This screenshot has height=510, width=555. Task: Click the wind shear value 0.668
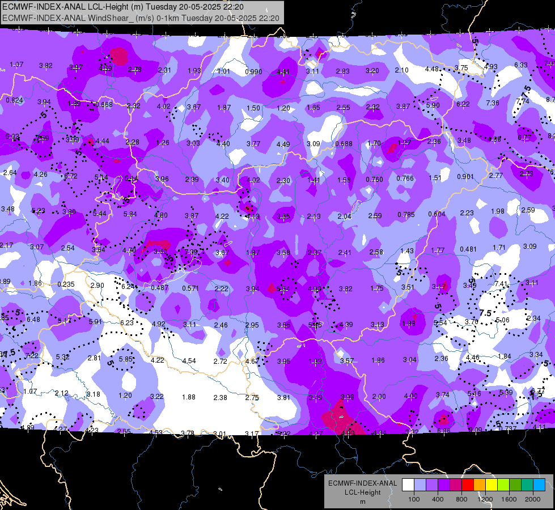[x=104, y=105]
